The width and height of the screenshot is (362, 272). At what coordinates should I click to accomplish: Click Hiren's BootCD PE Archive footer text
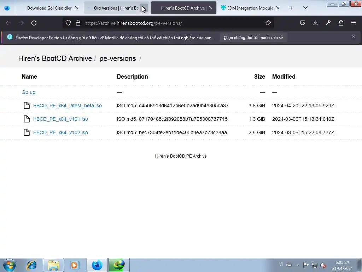pos(181,156)
